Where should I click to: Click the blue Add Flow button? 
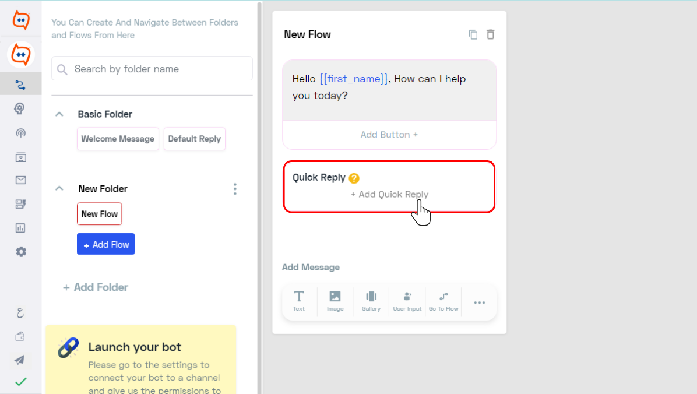tap(106, 244)
